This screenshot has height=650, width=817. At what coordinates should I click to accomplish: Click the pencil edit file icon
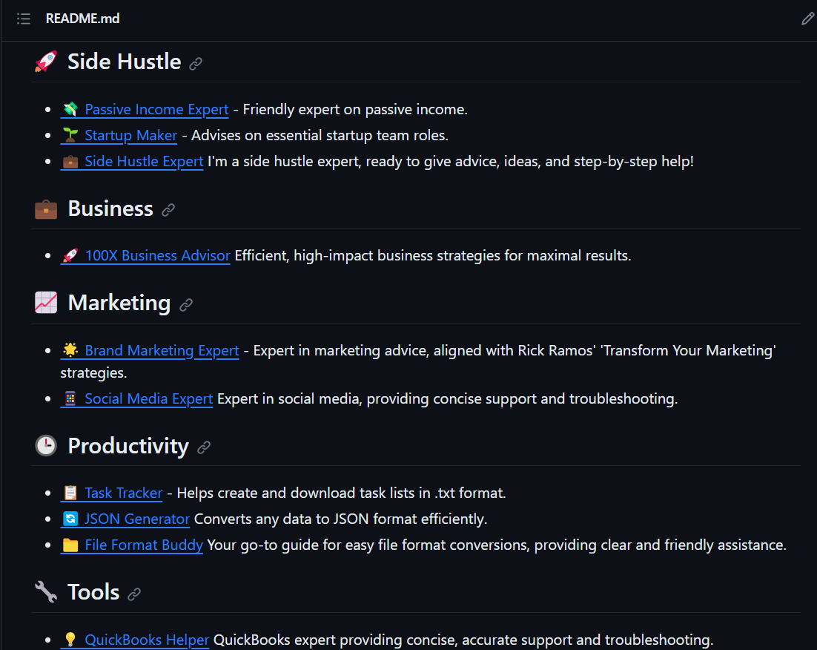tap(807, 19)
